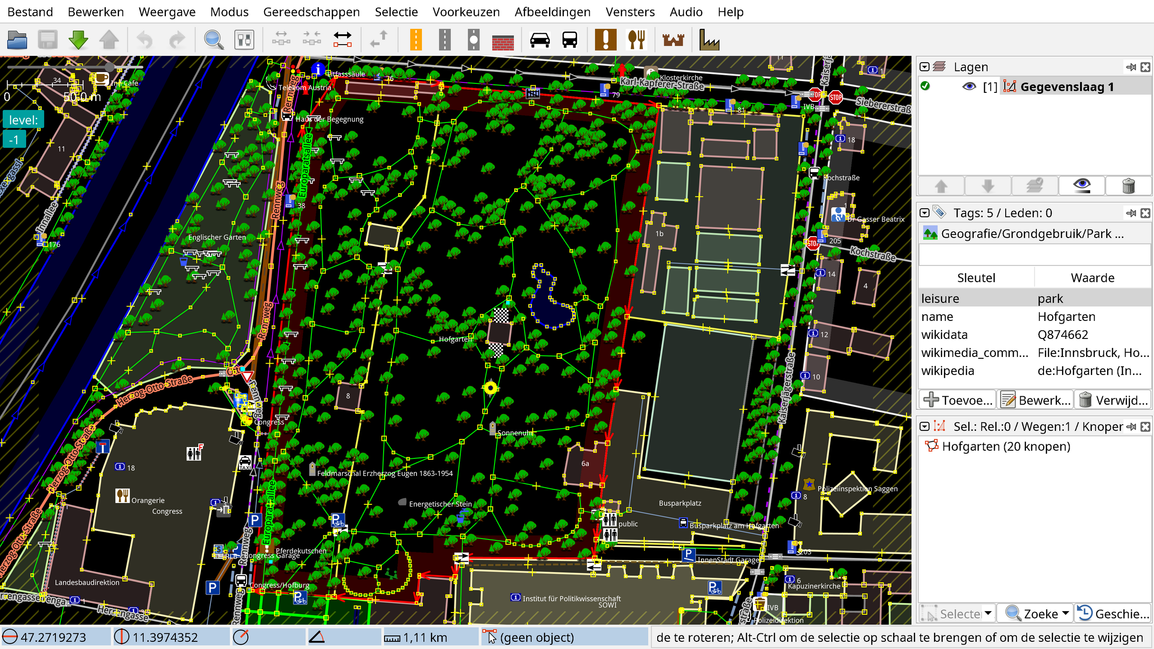
Task: Click the Open file folder icon
Action: click(17, 40)
